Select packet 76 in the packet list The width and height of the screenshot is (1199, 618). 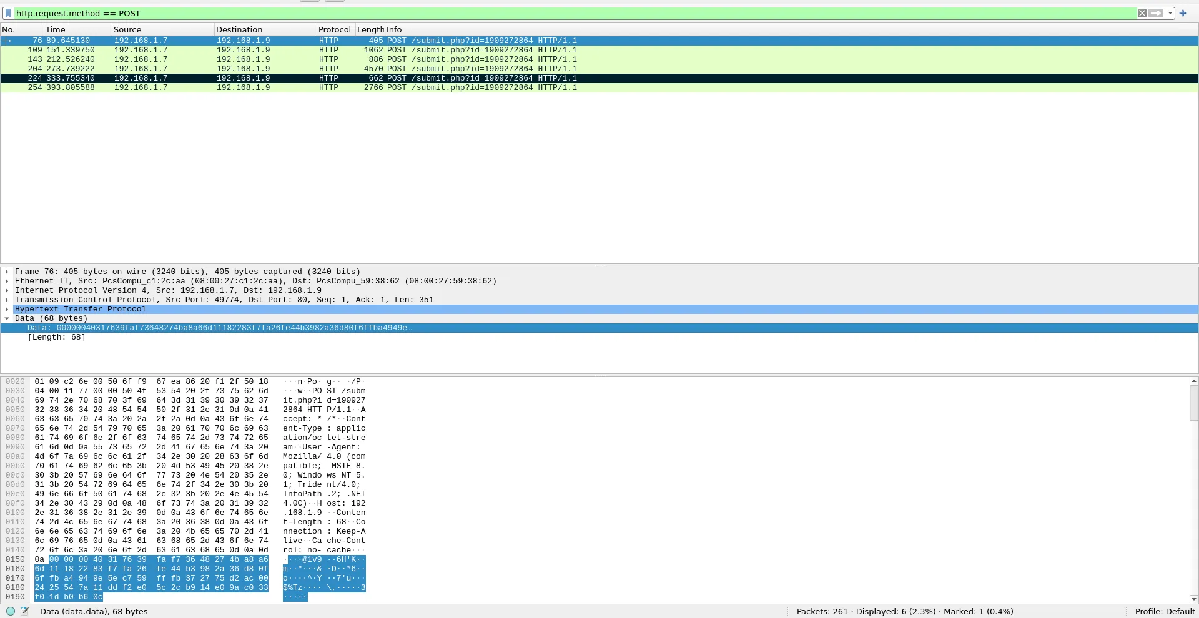click(x=599, y=41)
